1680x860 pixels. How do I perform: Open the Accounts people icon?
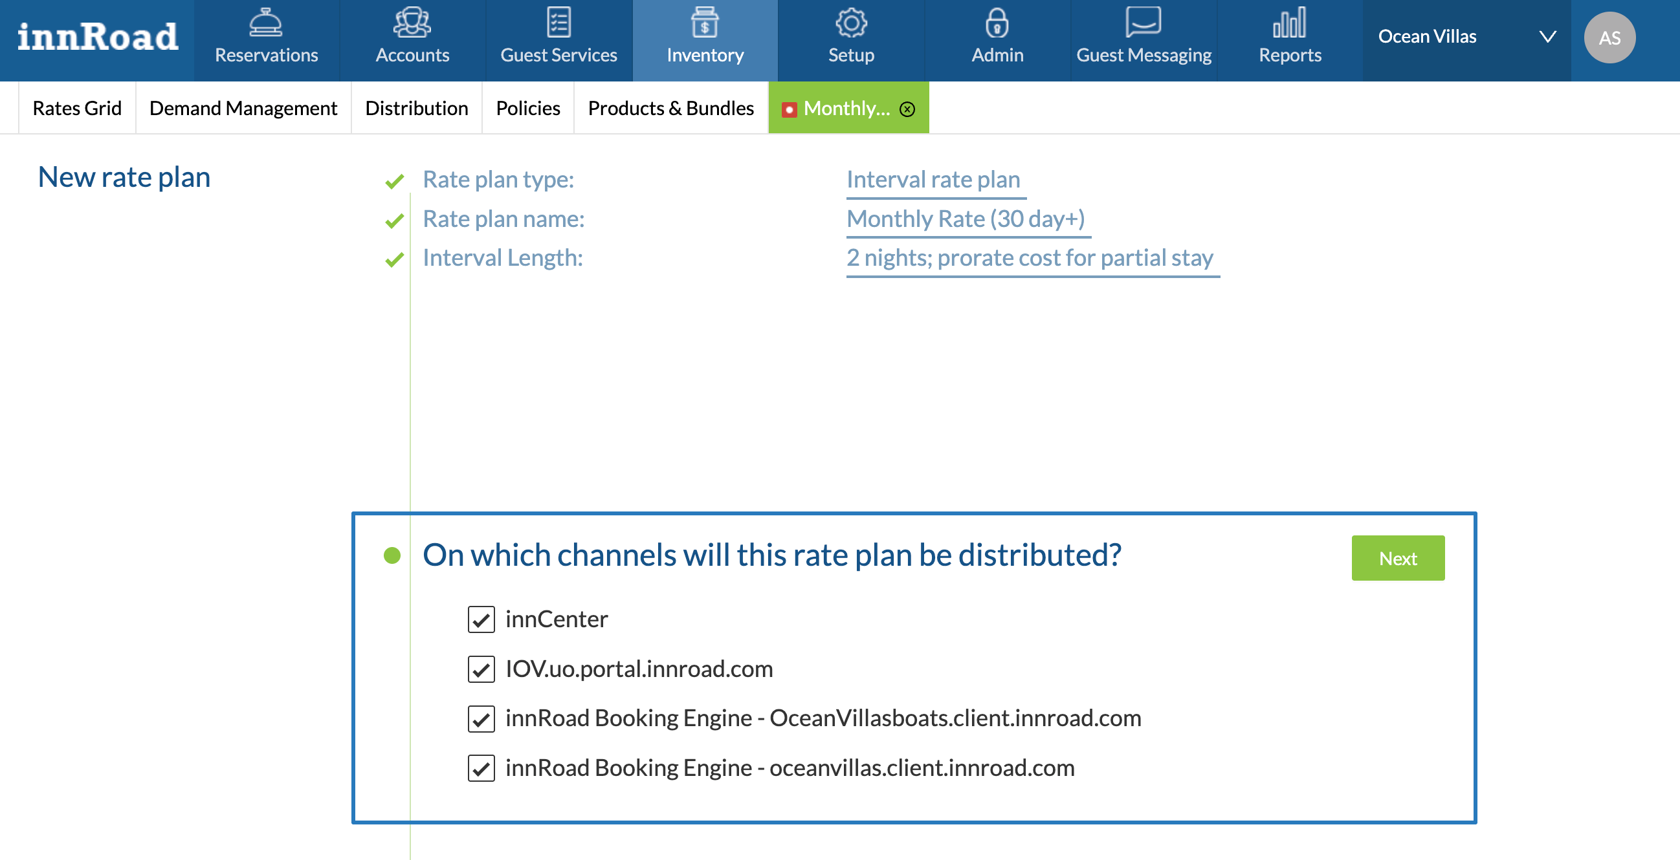(412, 23)
